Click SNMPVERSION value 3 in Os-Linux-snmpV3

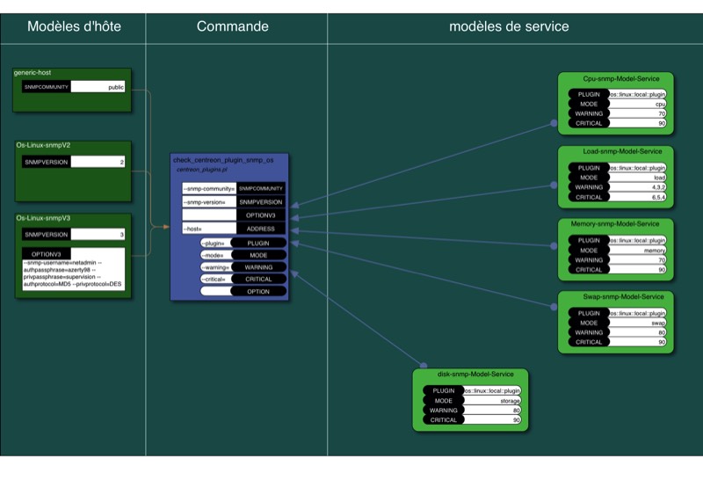coord(98,235)
